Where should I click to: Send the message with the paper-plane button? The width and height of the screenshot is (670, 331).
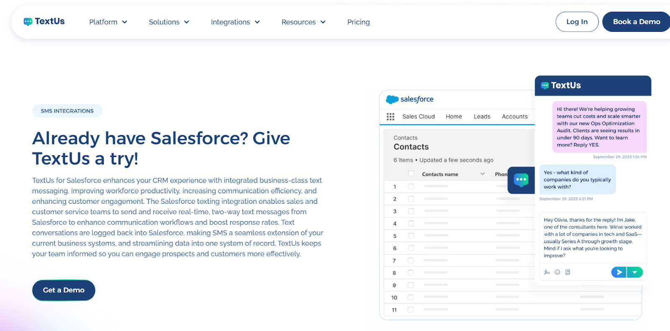[x=619, y=272]
